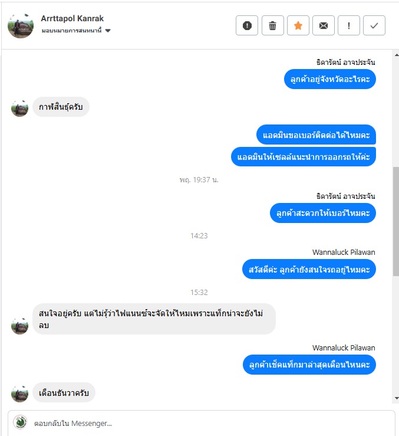Mark conversation done with checkmark icon
Image resolution: width=399 pixels, height=436 pixels.
pyautogui.click(x=374, y=25)
